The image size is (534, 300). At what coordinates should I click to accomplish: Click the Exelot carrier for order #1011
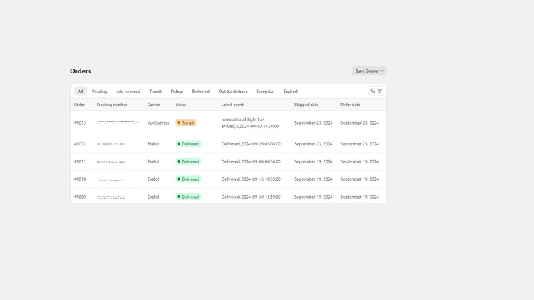coord(154,161)
